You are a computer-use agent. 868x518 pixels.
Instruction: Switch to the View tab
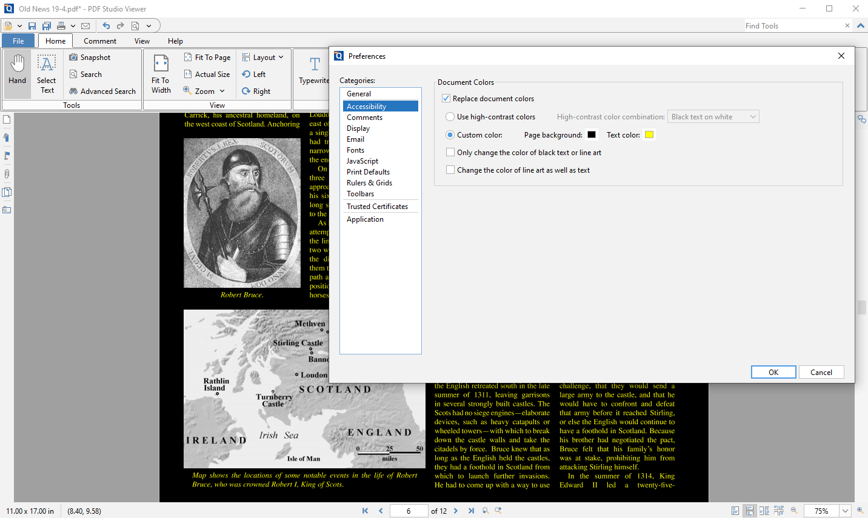tap(142, 41)
